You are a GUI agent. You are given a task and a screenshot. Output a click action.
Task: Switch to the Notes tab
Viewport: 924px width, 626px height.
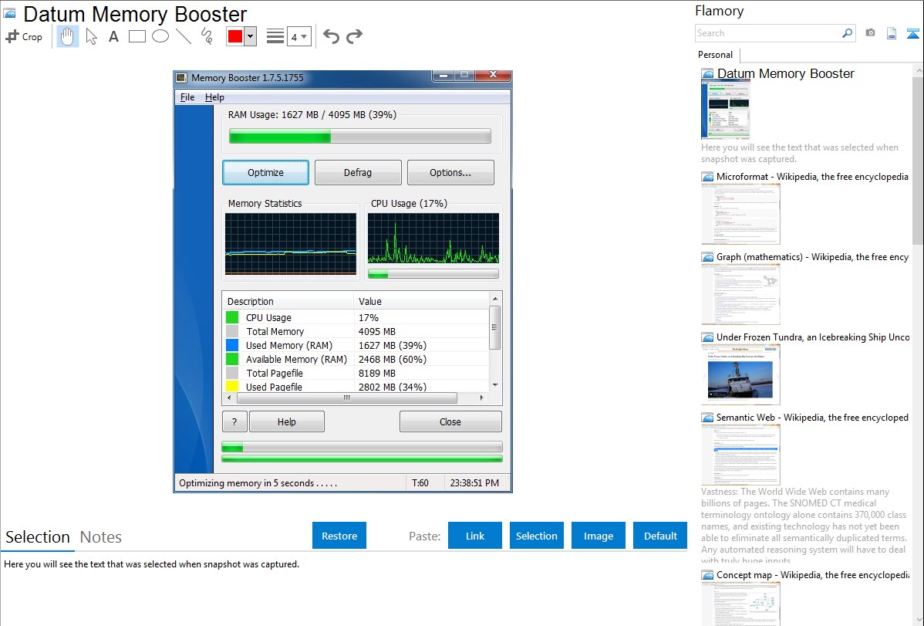(101, 537)
